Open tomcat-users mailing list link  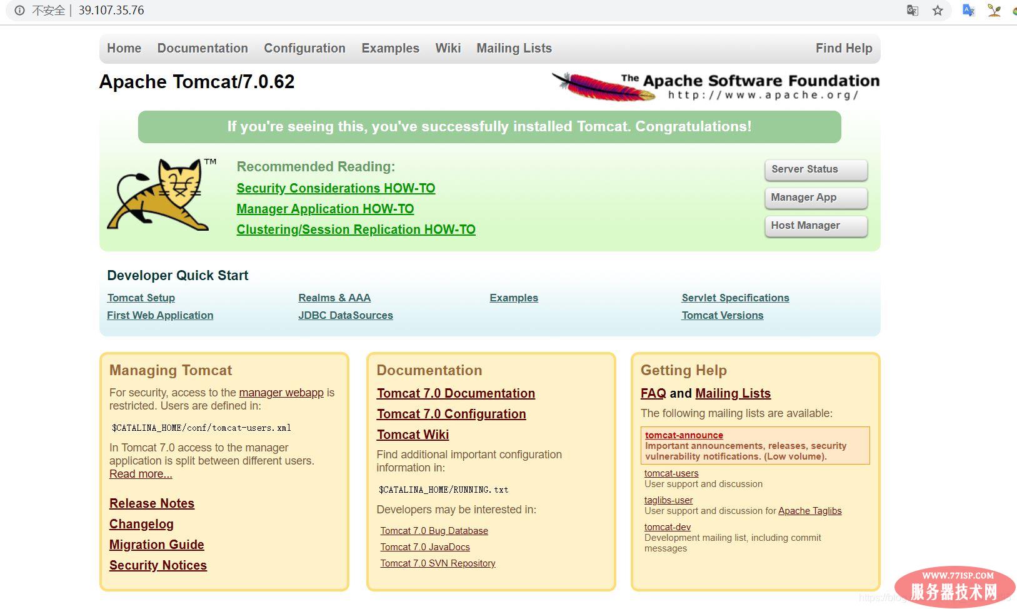coord(671,473)
